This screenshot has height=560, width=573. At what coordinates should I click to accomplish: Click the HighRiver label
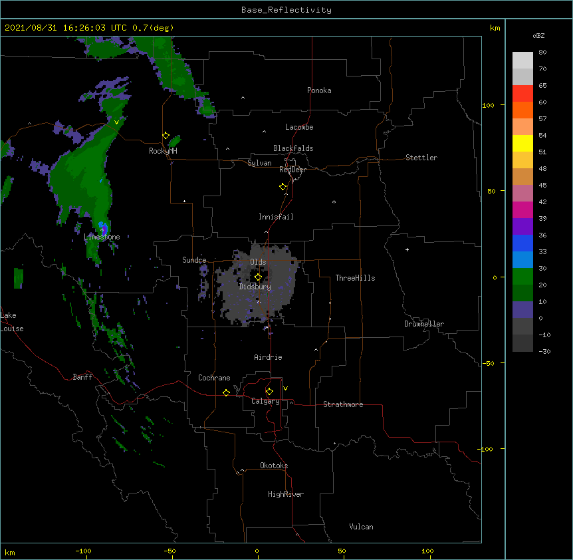[x=286, y=494]
